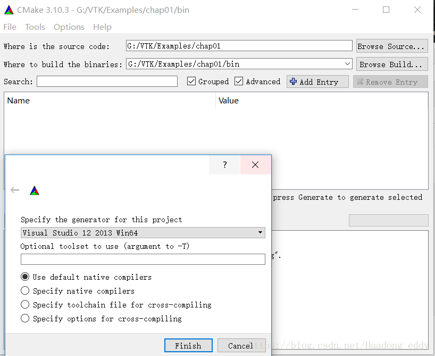Select Specify native compilers option
435x356 pixels.
click(25, 290)
